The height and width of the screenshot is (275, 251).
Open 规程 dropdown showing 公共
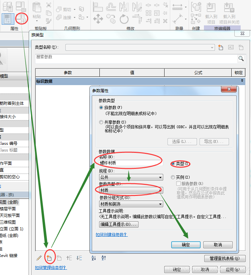131,177
